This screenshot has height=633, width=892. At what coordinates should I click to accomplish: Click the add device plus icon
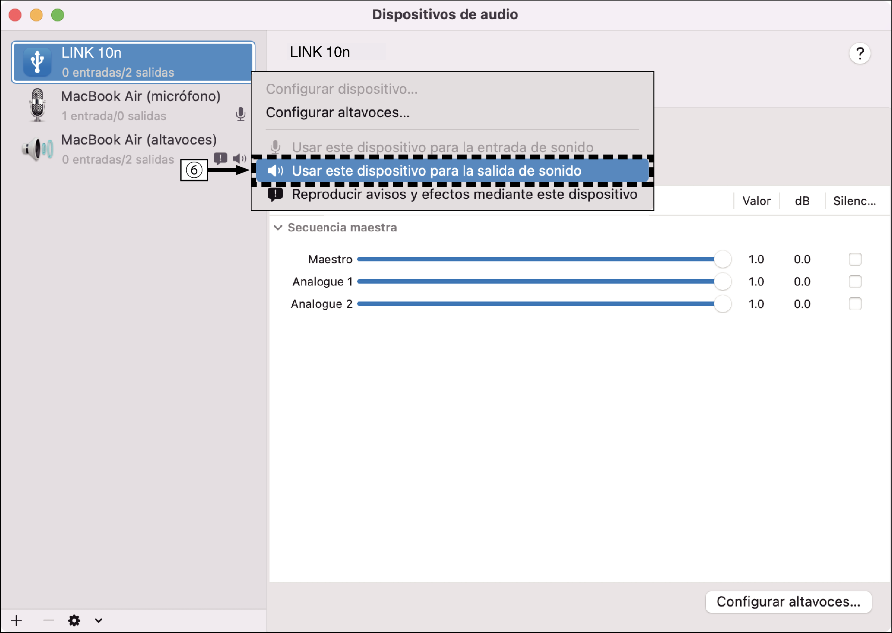16,620
